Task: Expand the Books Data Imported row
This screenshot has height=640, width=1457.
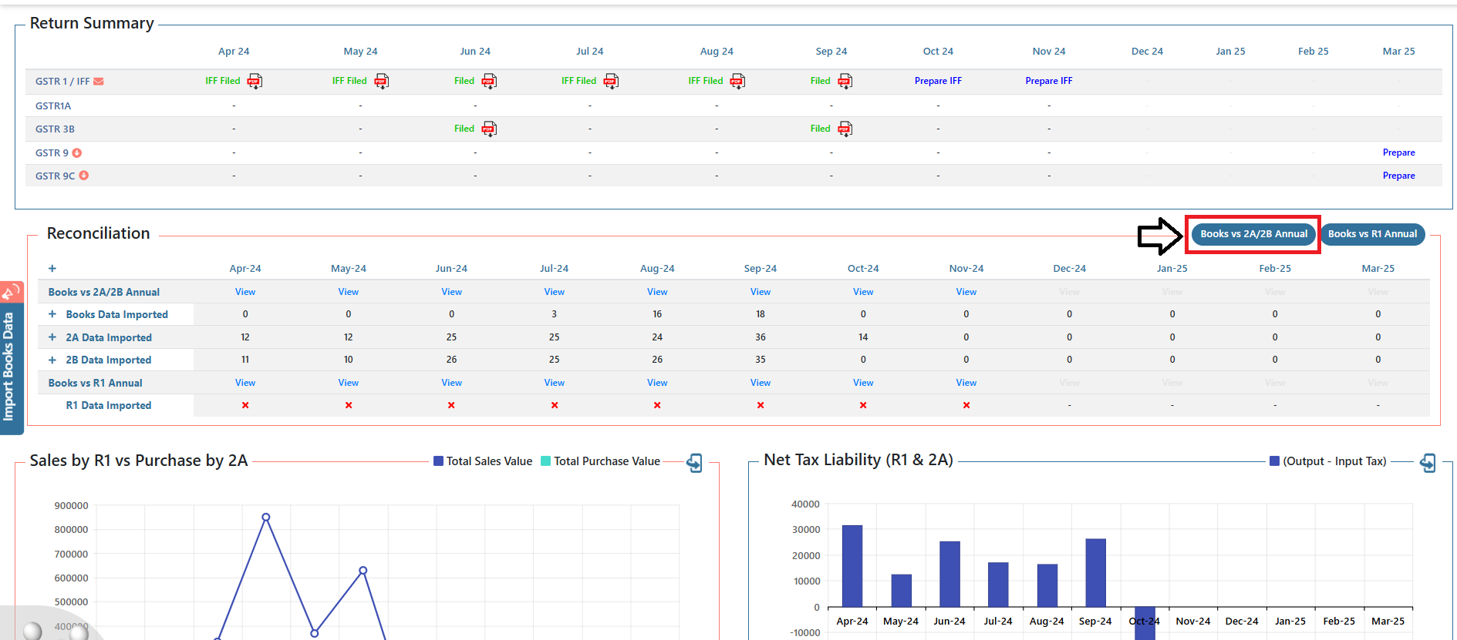Action: pyautogui.click(x=52, y=314)
